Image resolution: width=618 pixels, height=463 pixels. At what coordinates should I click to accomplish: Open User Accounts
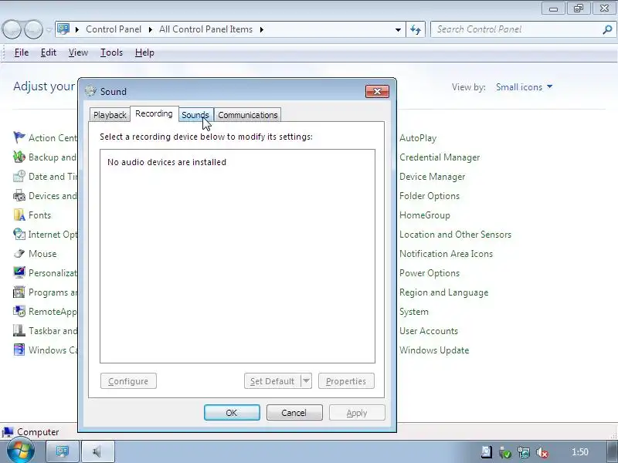429,331
